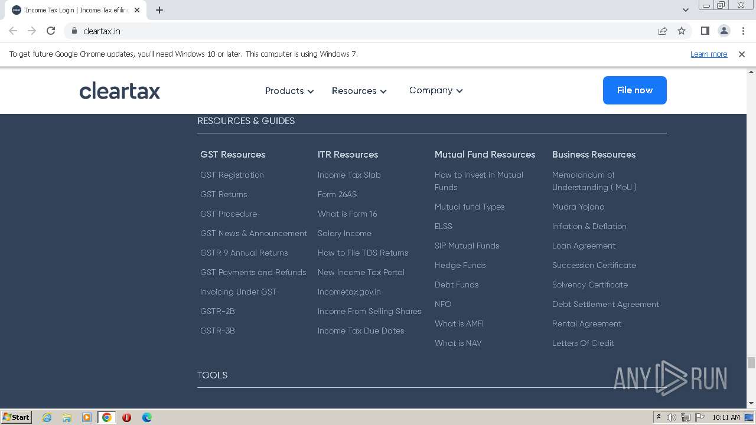Click the Chrome taskbar icon
Image resolution: width=756 pixels, height=425 pixels.
(107, 417)
